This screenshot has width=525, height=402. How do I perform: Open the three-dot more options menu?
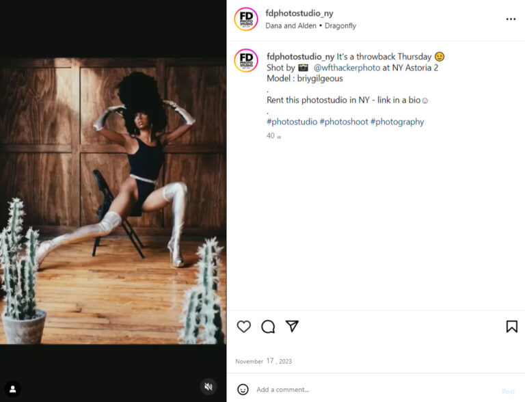(x=511, y=19)
